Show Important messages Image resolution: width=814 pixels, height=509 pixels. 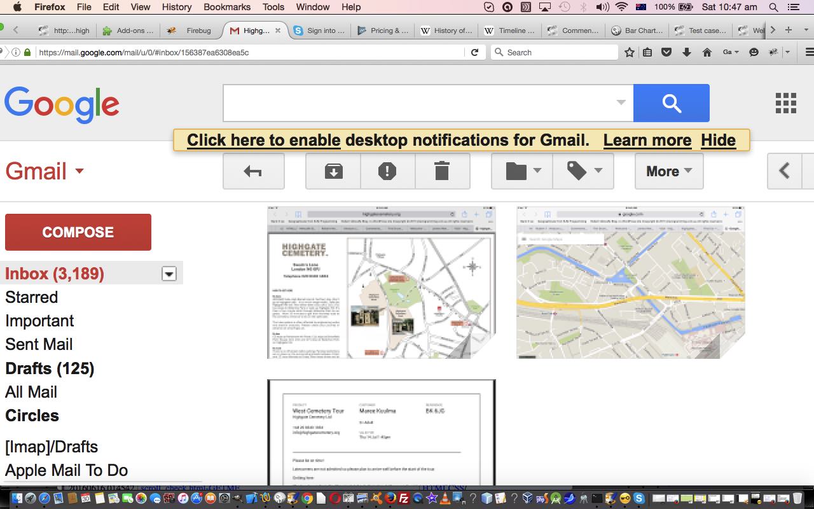[x=39, y=321]
